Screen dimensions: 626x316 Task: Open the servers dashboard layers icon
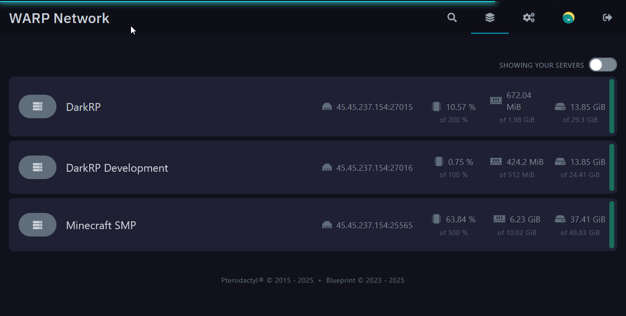[490, 18]
